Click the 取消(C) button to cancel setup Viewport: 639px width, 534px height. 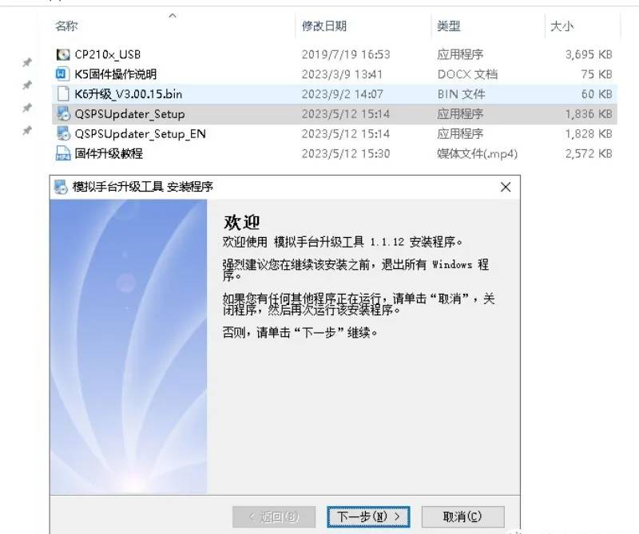tap(463, 517)
